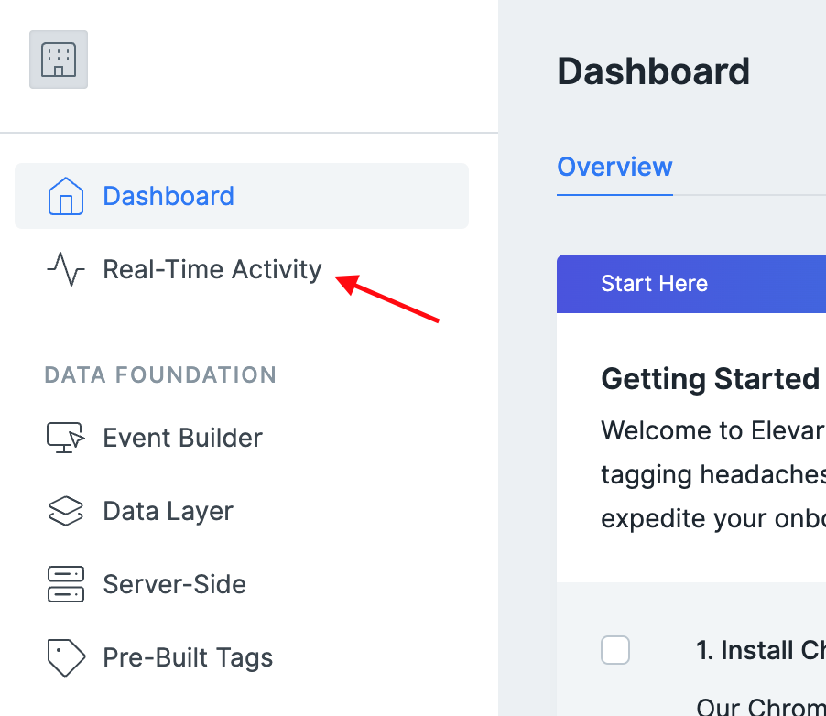Click the DATA FOUNDATION section heading
The width and height of the screenshot is (826, 716).
click(x=160, y=374)
